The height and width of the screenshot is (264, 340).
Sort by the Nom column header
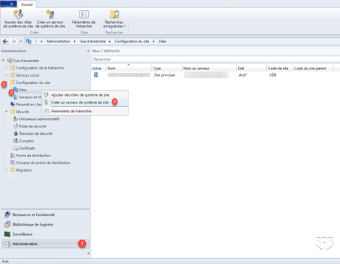tap(128, 68)
